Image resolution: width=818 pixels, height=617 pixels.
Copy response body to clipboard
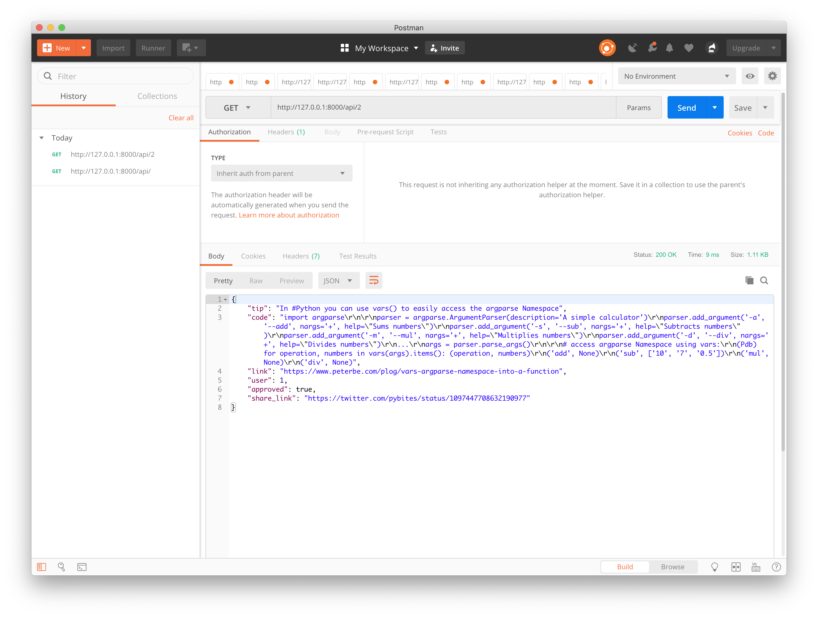[749, 281]
